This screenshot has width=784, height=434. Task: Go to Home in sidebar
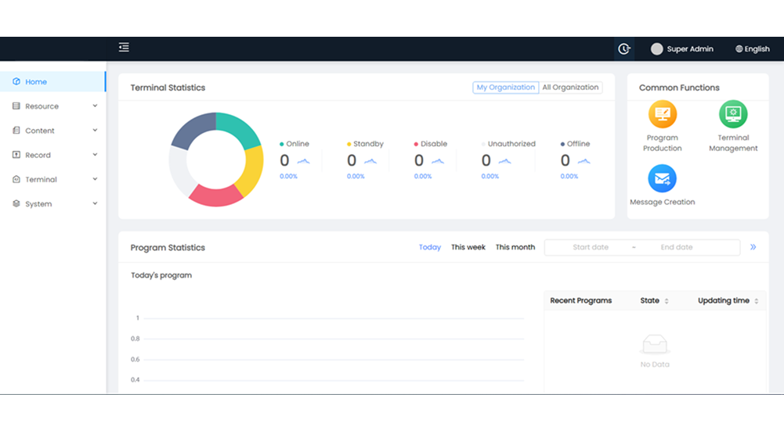(36, 81)
